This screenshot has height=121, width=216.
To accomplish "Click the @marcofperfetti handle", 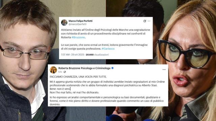I will coord(77,24).
